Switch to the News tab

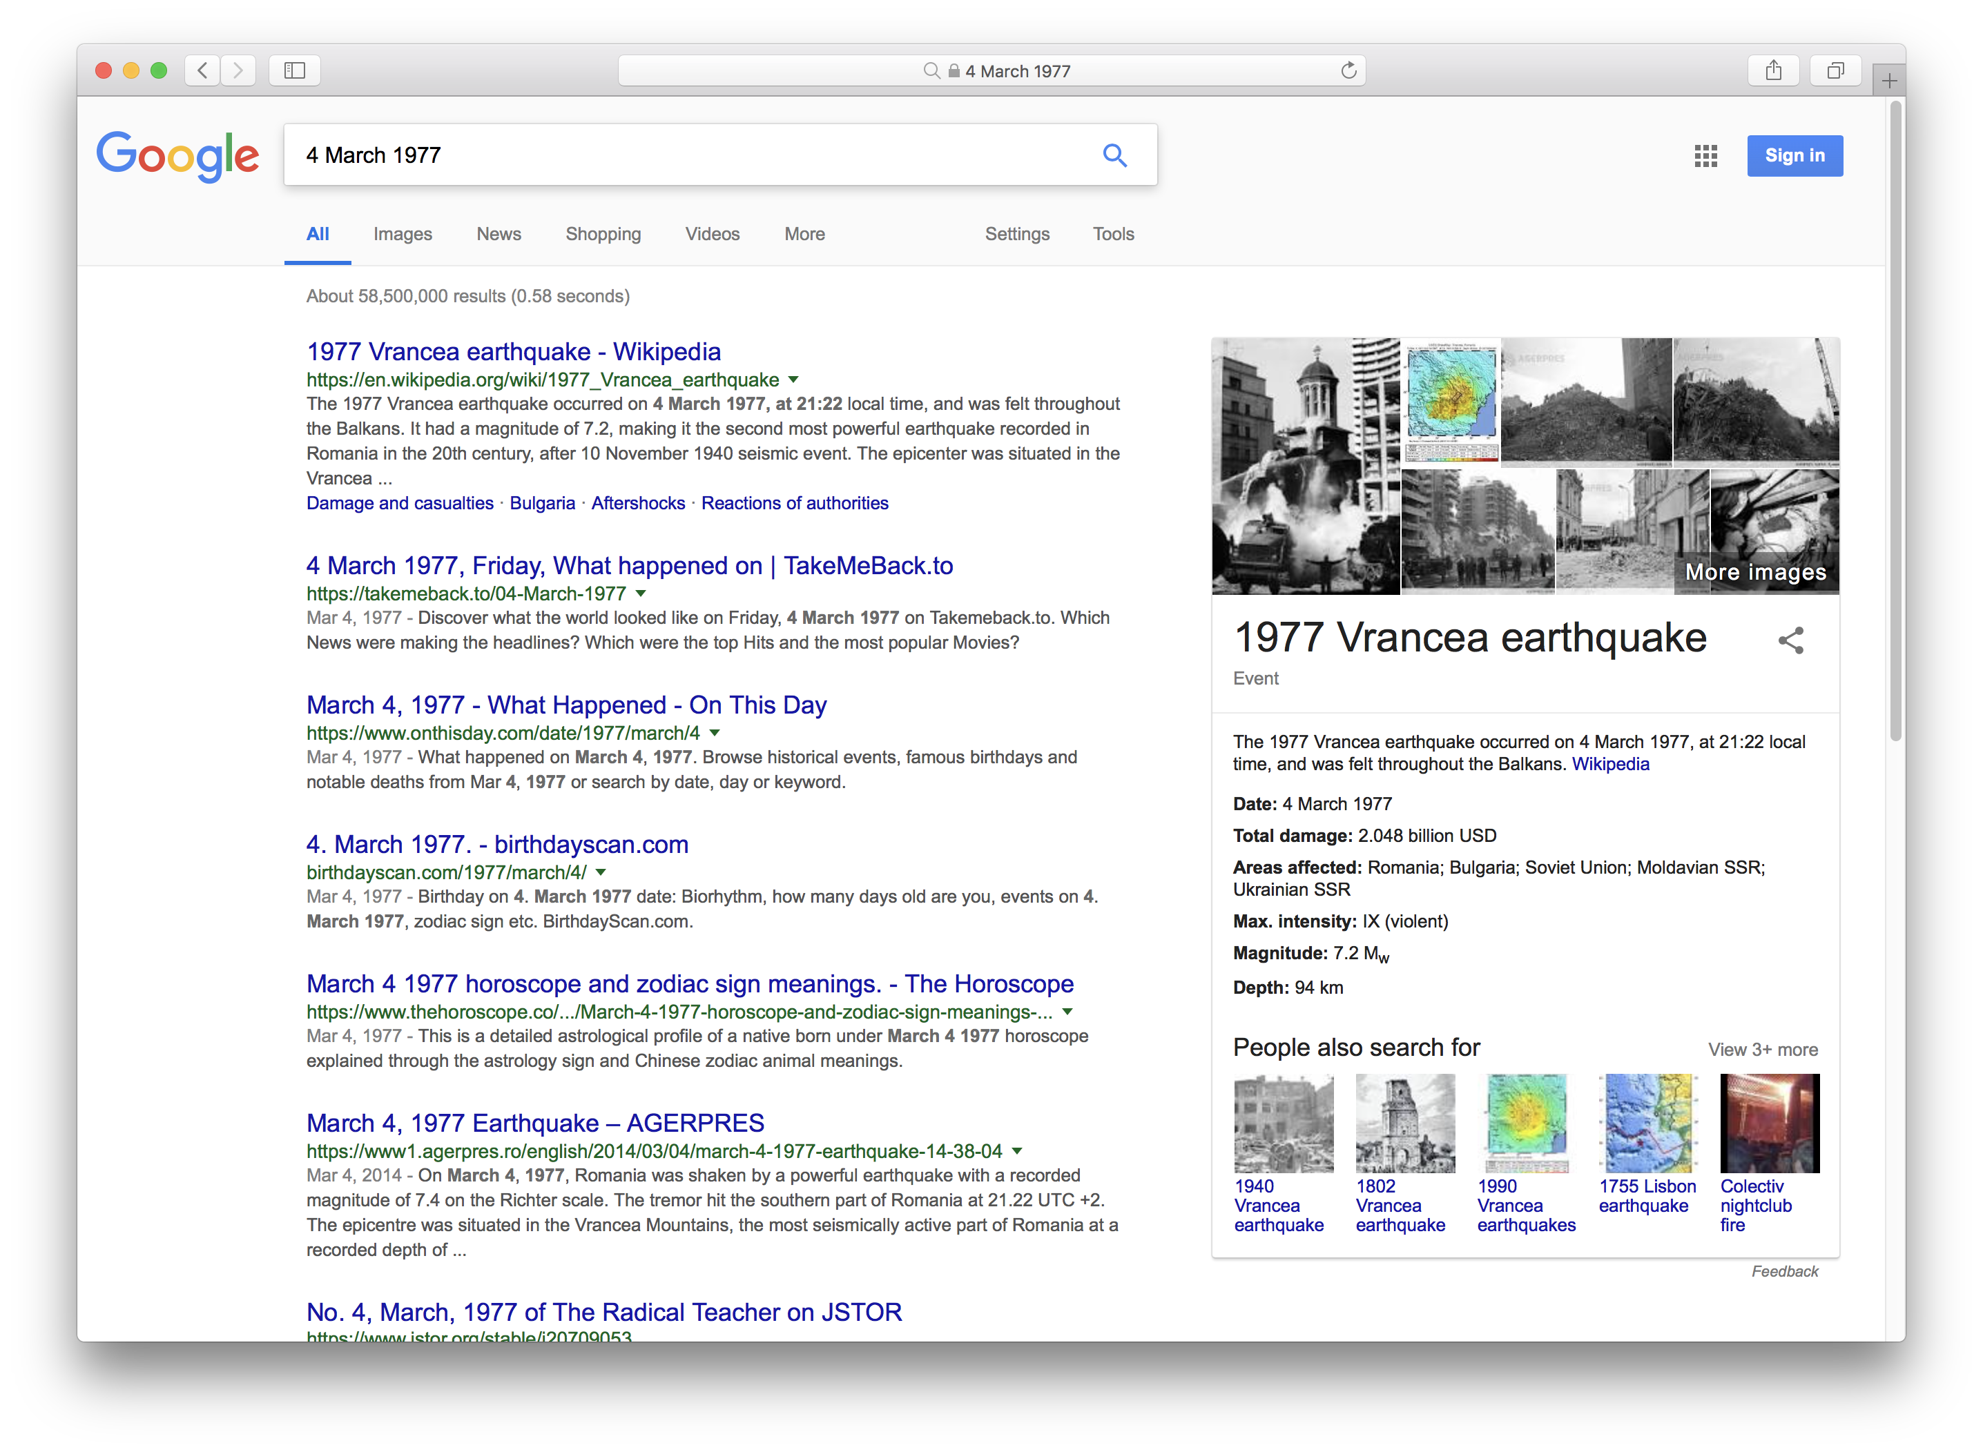[499, 235]
